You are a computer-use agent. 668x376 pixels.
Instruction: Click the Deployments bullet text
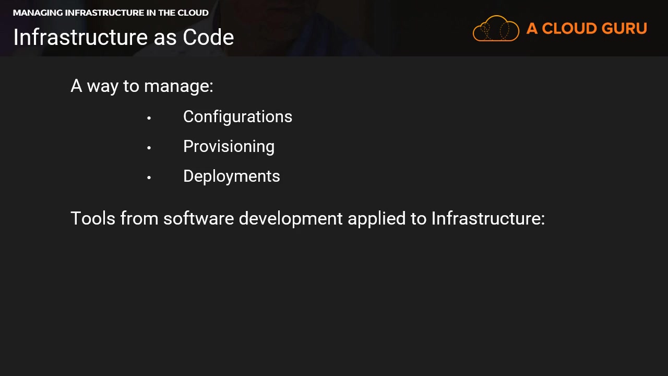pyautogui.click(x=232, y=176)
